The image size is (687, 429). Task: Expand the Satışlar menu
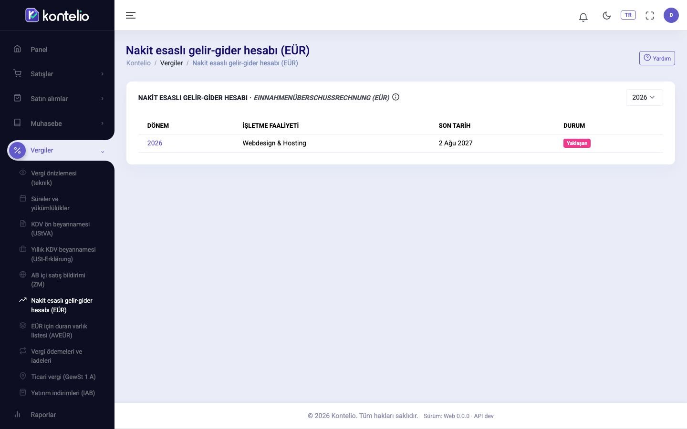(x=57, y=74)
